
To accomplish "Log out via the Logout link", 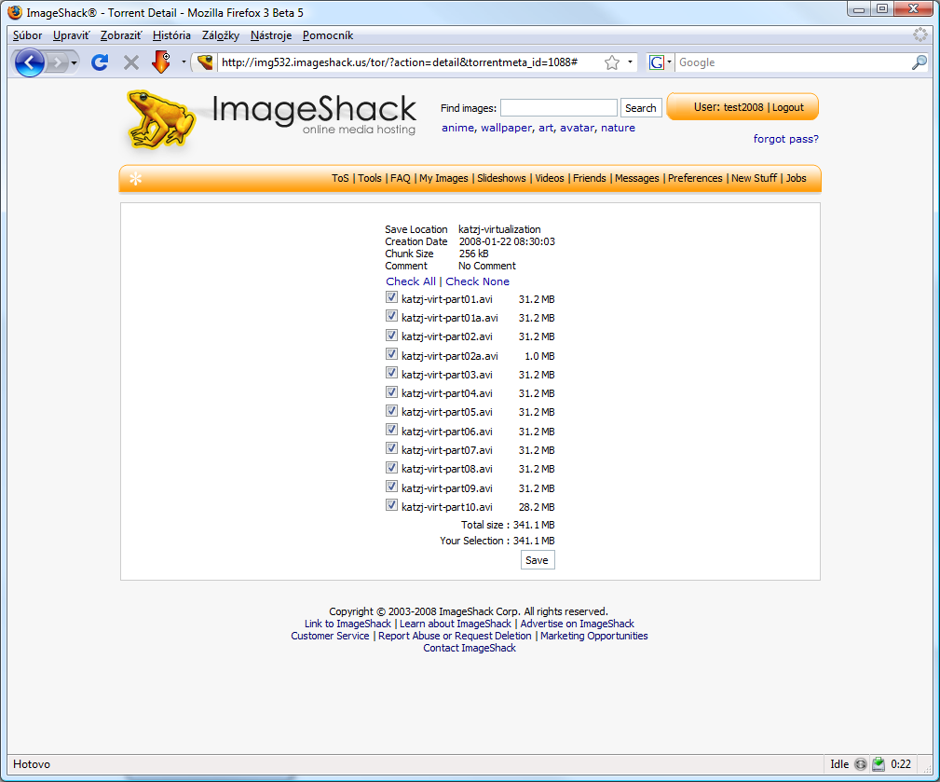I will click(x=788, y=107).
